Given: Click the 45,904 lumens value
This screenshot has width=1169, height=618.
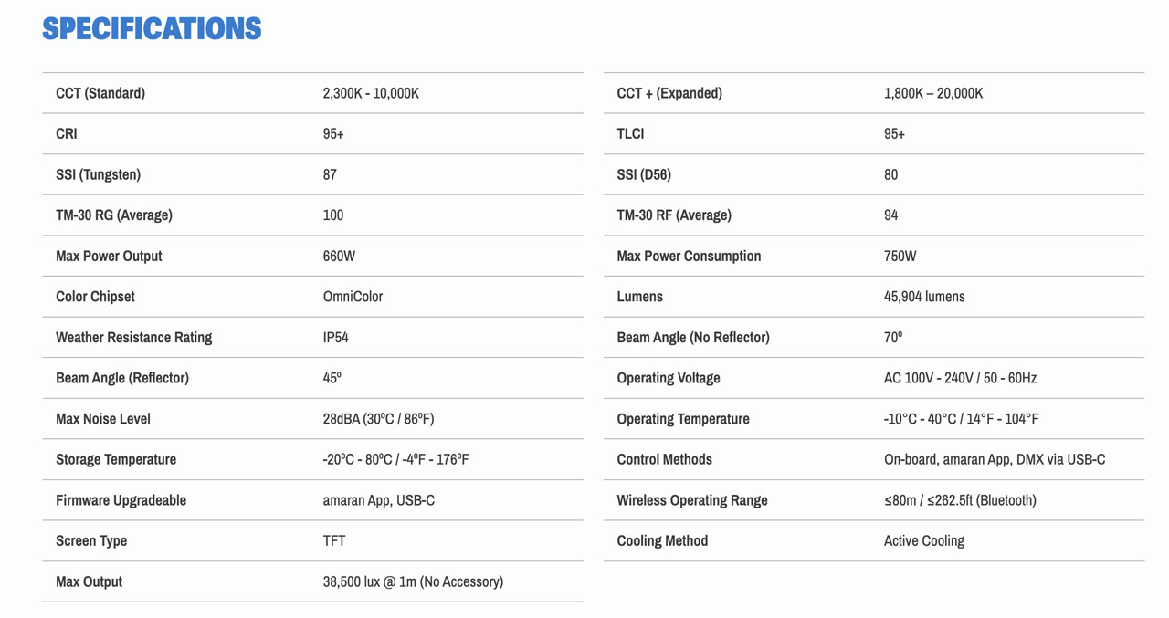Looking at the screenshot, I should (924, 297).
